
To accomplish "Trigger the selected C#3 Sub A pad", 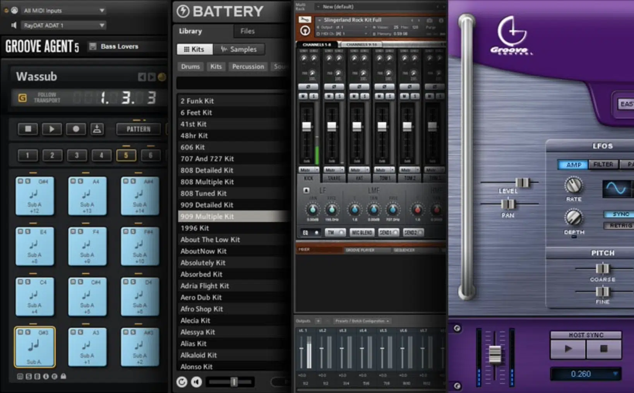I will [x=35, y=347].
